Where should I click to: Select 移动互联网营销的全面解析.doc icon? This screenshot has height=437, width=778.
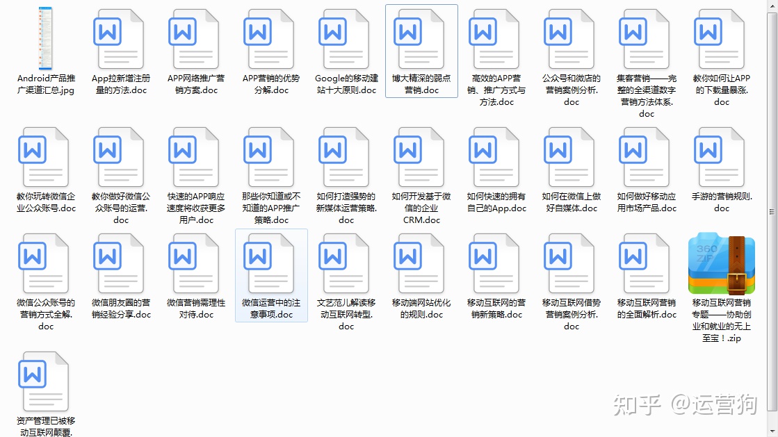(644, 263)
